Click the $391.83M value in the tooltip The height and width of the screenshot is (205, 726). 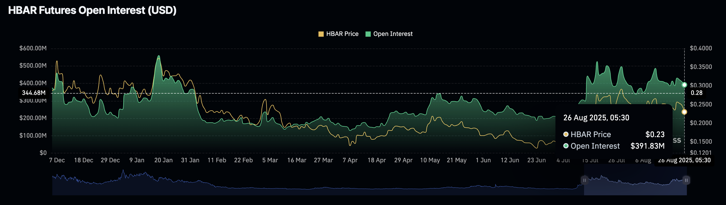pyautogui.click(x=647, y=146)
